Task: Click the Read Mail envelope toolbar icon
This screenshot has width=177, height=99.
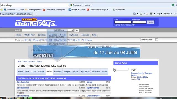Action: click(x=147, y=14)
